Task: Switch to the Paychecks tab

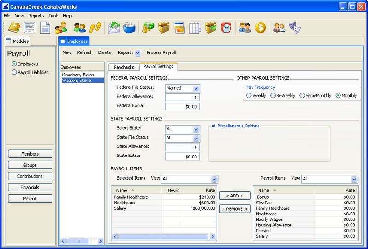Action: pyautogui.click(x=123, y=67)
